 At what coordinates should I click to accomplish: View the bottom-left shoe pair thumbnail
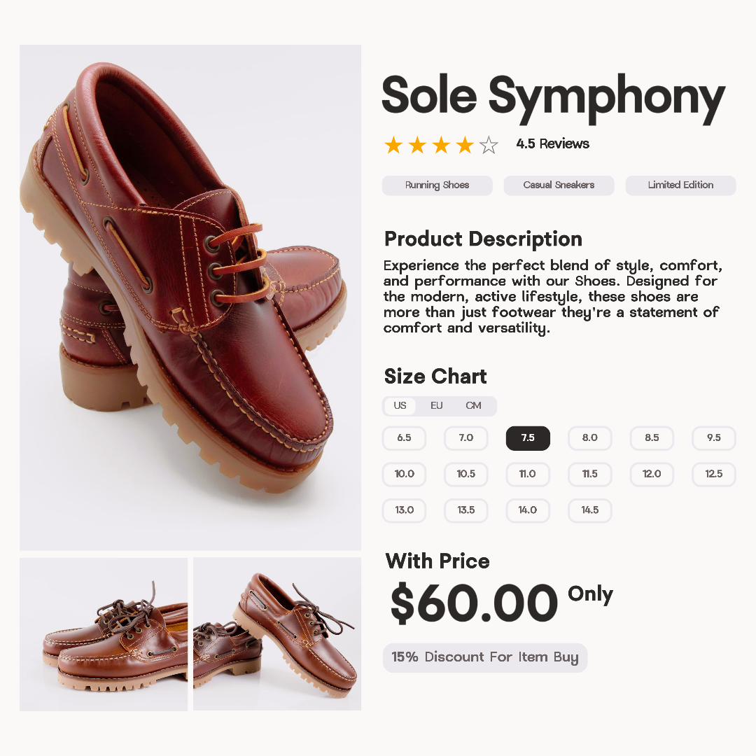[104, 634]
